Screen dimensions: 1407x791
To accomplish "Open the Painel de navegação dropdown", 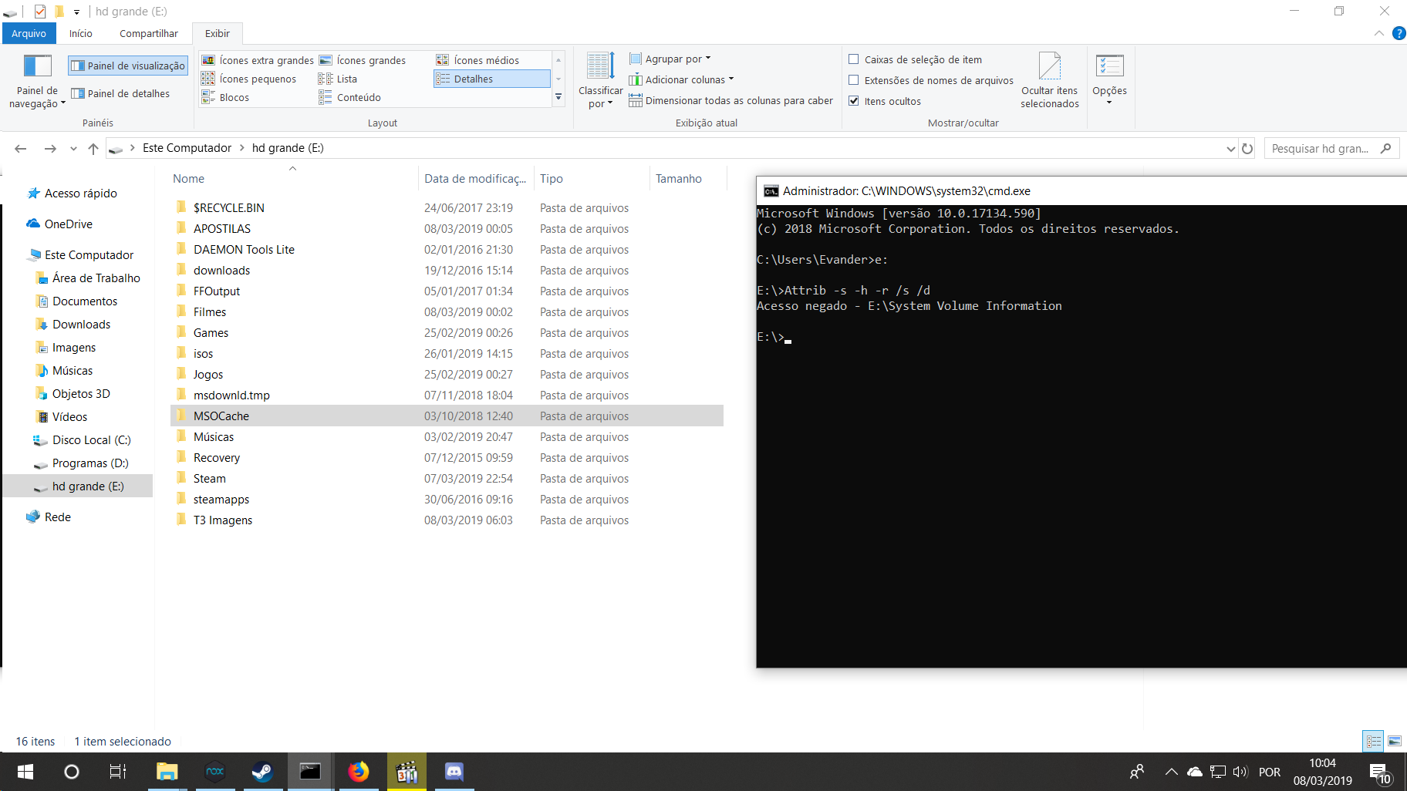I will point(37,81).
